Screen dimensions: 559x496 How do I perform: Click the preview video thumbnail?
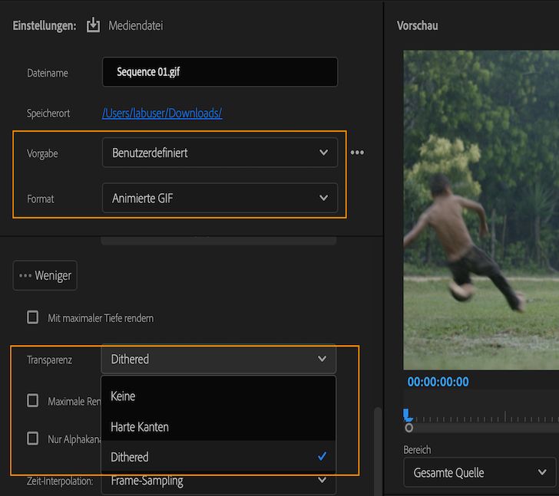tap(481, 210)
